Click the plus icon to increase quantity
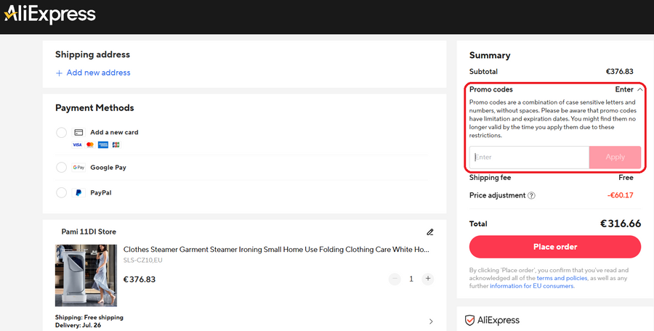 (428, 279)
